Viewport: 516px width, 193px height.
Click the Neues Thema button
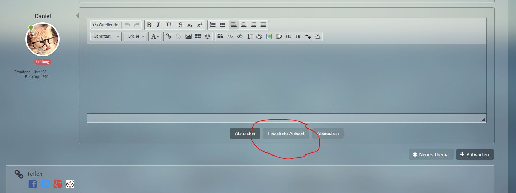point(431,154)
